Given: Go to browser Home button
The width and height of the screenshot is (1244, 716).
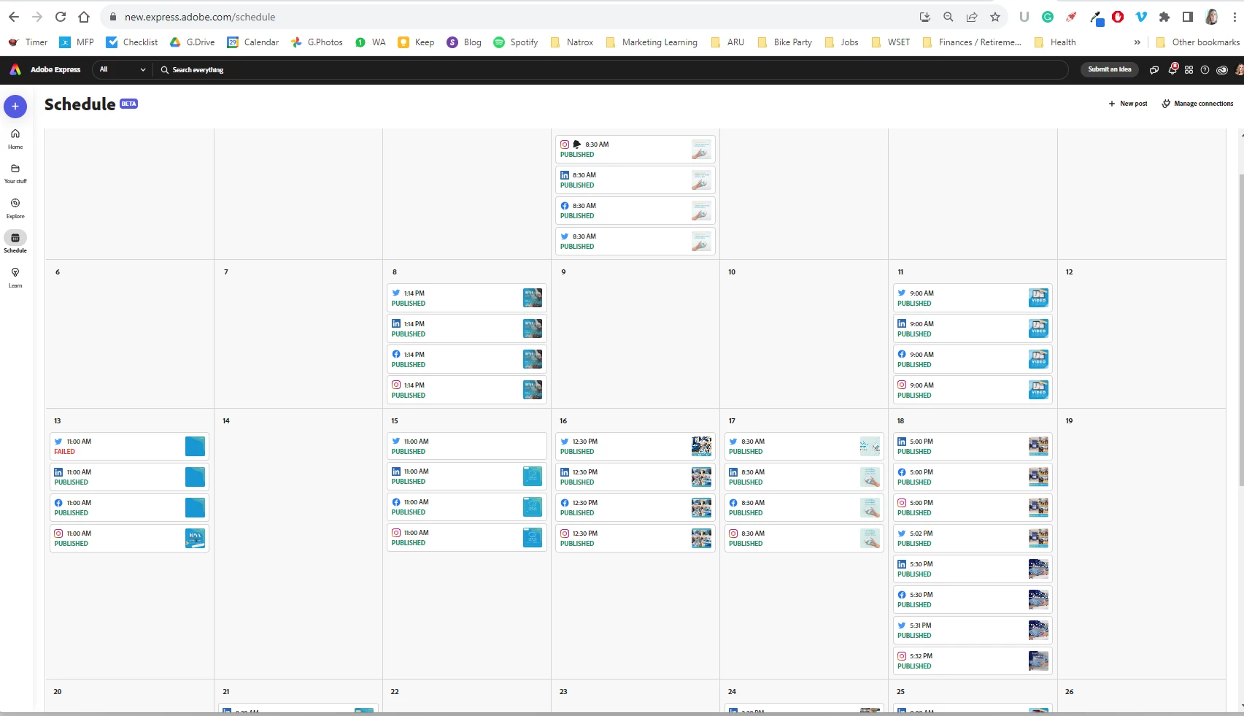Looking at the screenshot, I should tap(84, 17).
